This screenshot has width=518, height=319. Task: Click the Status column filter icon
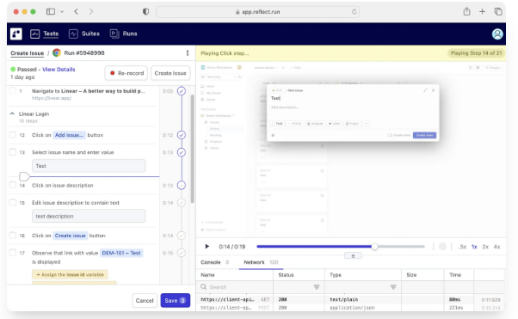click(x=316, y=287)
